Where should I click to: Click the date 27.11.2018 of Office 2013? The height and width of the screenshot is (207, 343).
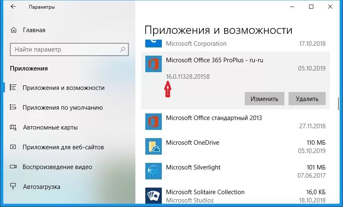click(312, 126)
